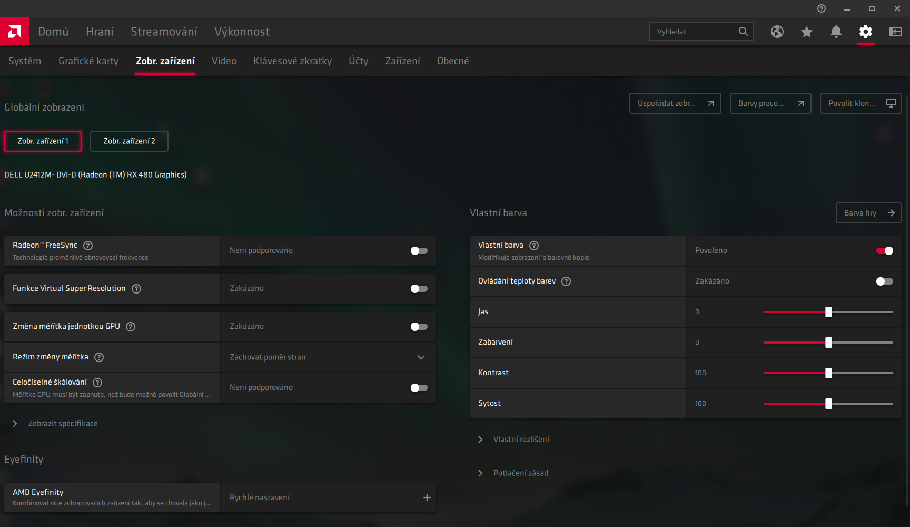Click Barvy praco... button
Screen dimensions: 910x527
pos(770,103)
